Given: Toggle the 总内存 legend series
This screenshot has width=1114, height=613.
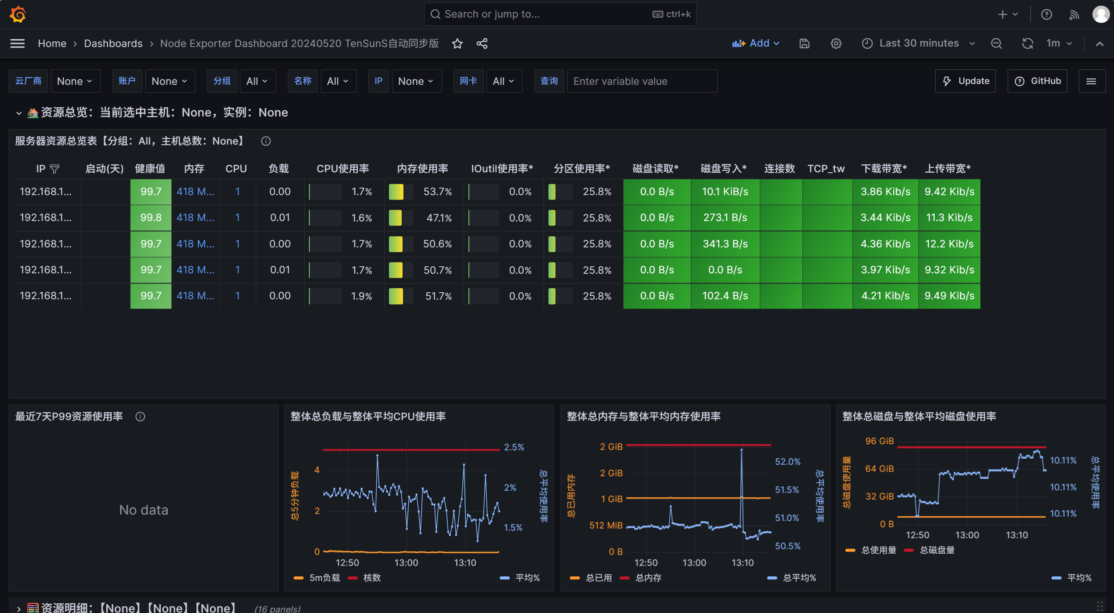Looking at the screenshot, I should (x=648, y=577).
